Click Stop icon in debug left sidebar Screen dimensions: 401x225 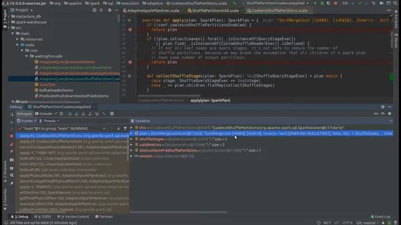12,136
